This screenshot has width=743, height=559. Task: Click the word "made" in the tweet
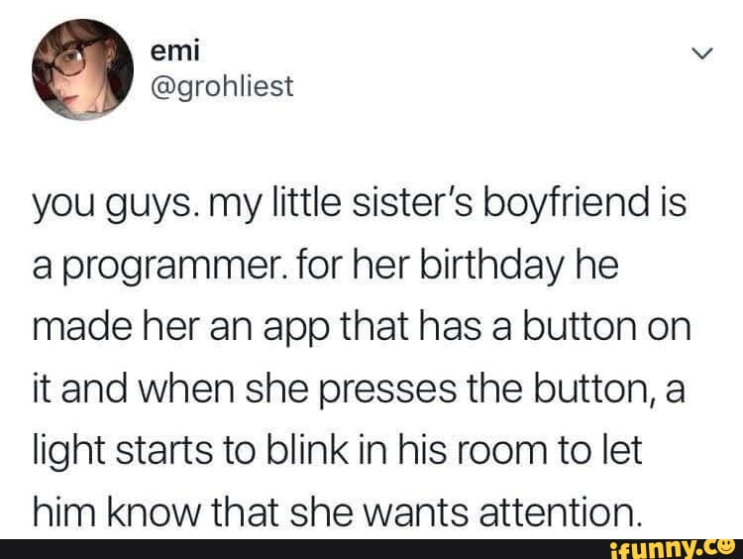click(82, 328)
